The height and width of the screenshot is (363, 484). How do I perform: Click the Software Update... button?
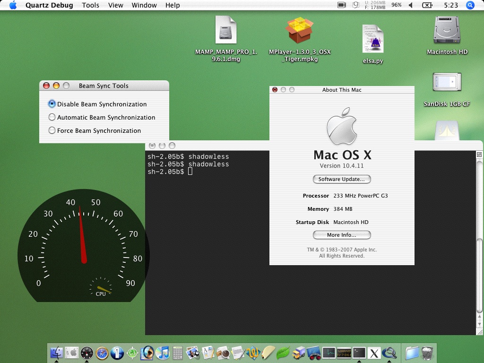(x=342, y=179)
